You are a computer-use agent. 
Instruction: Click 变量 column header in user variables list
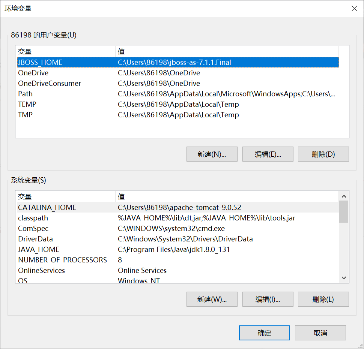(x=66, y=51)
